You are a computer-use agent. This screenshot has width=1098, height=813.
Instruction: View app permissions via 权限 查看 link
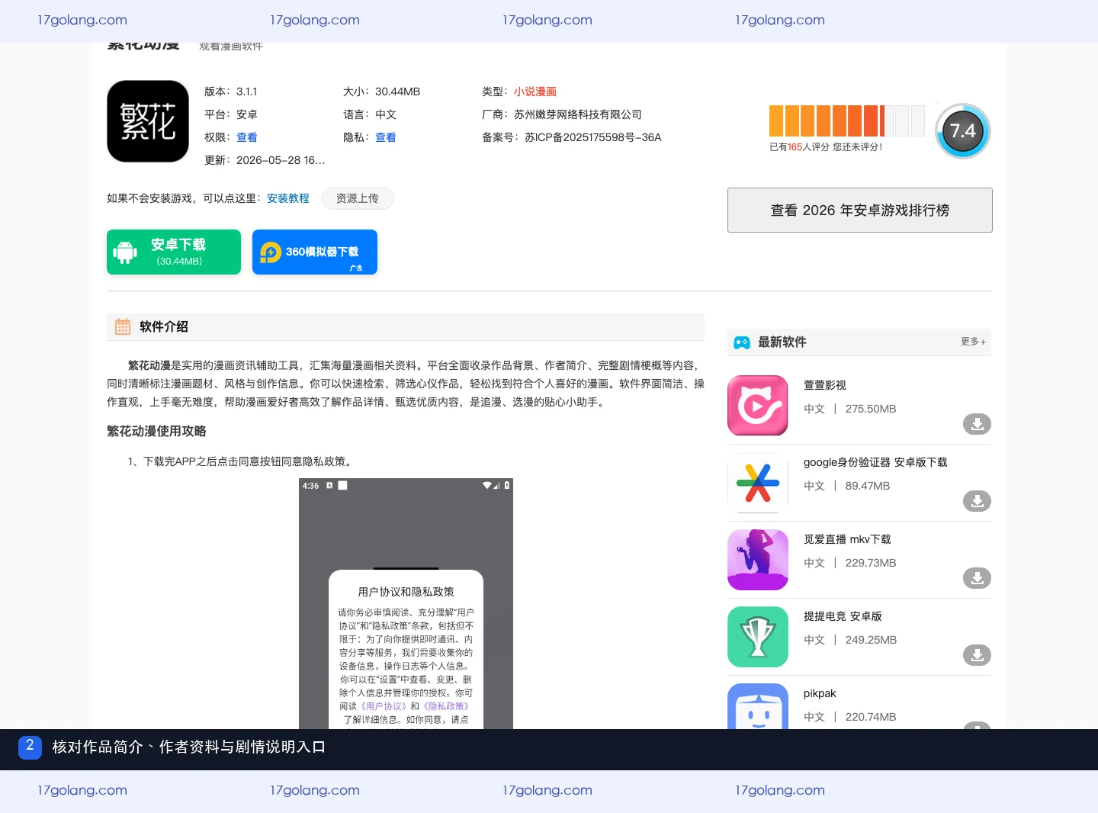[247, 137]
